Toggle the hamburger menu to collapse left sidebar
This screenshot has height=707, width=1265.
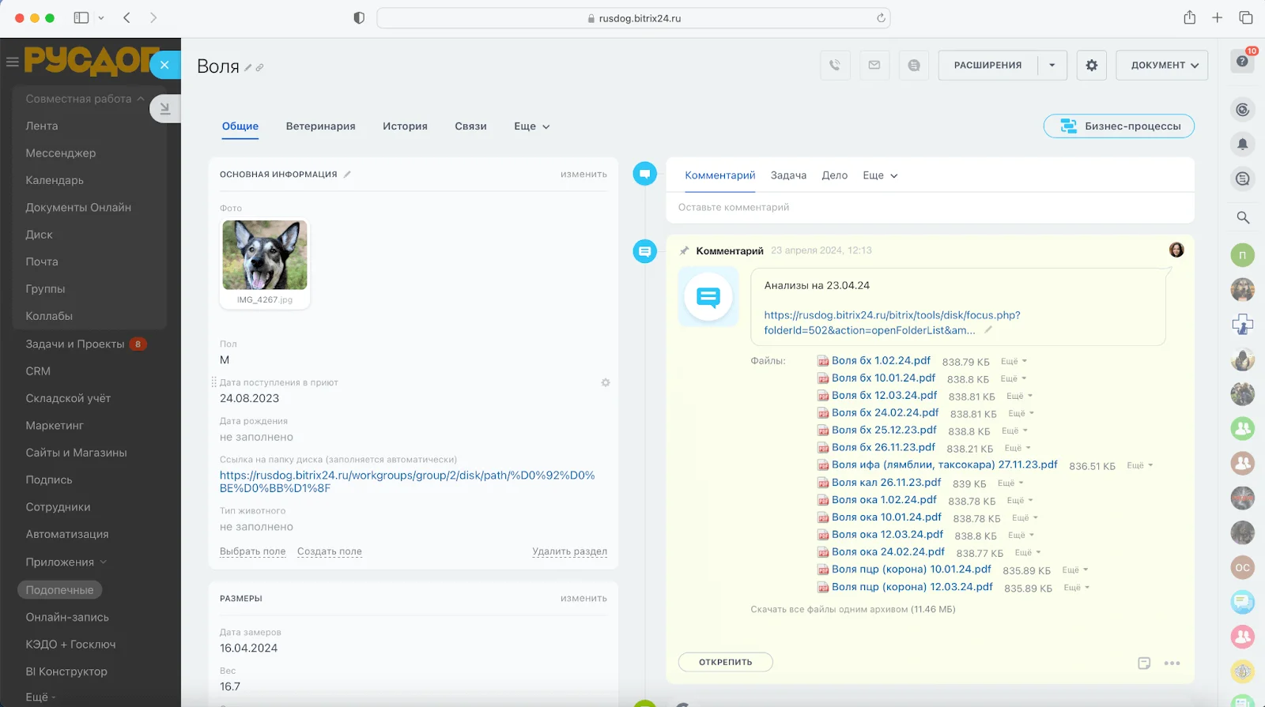coord(12,62)
